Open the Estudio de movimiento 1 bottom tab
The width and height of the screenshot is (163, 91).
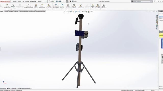24,89
